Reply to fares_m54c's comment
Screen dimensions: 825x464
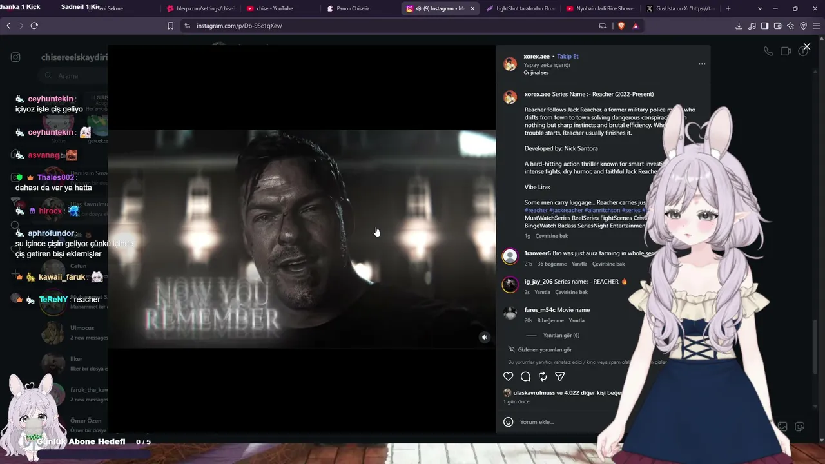pos(577,320)
